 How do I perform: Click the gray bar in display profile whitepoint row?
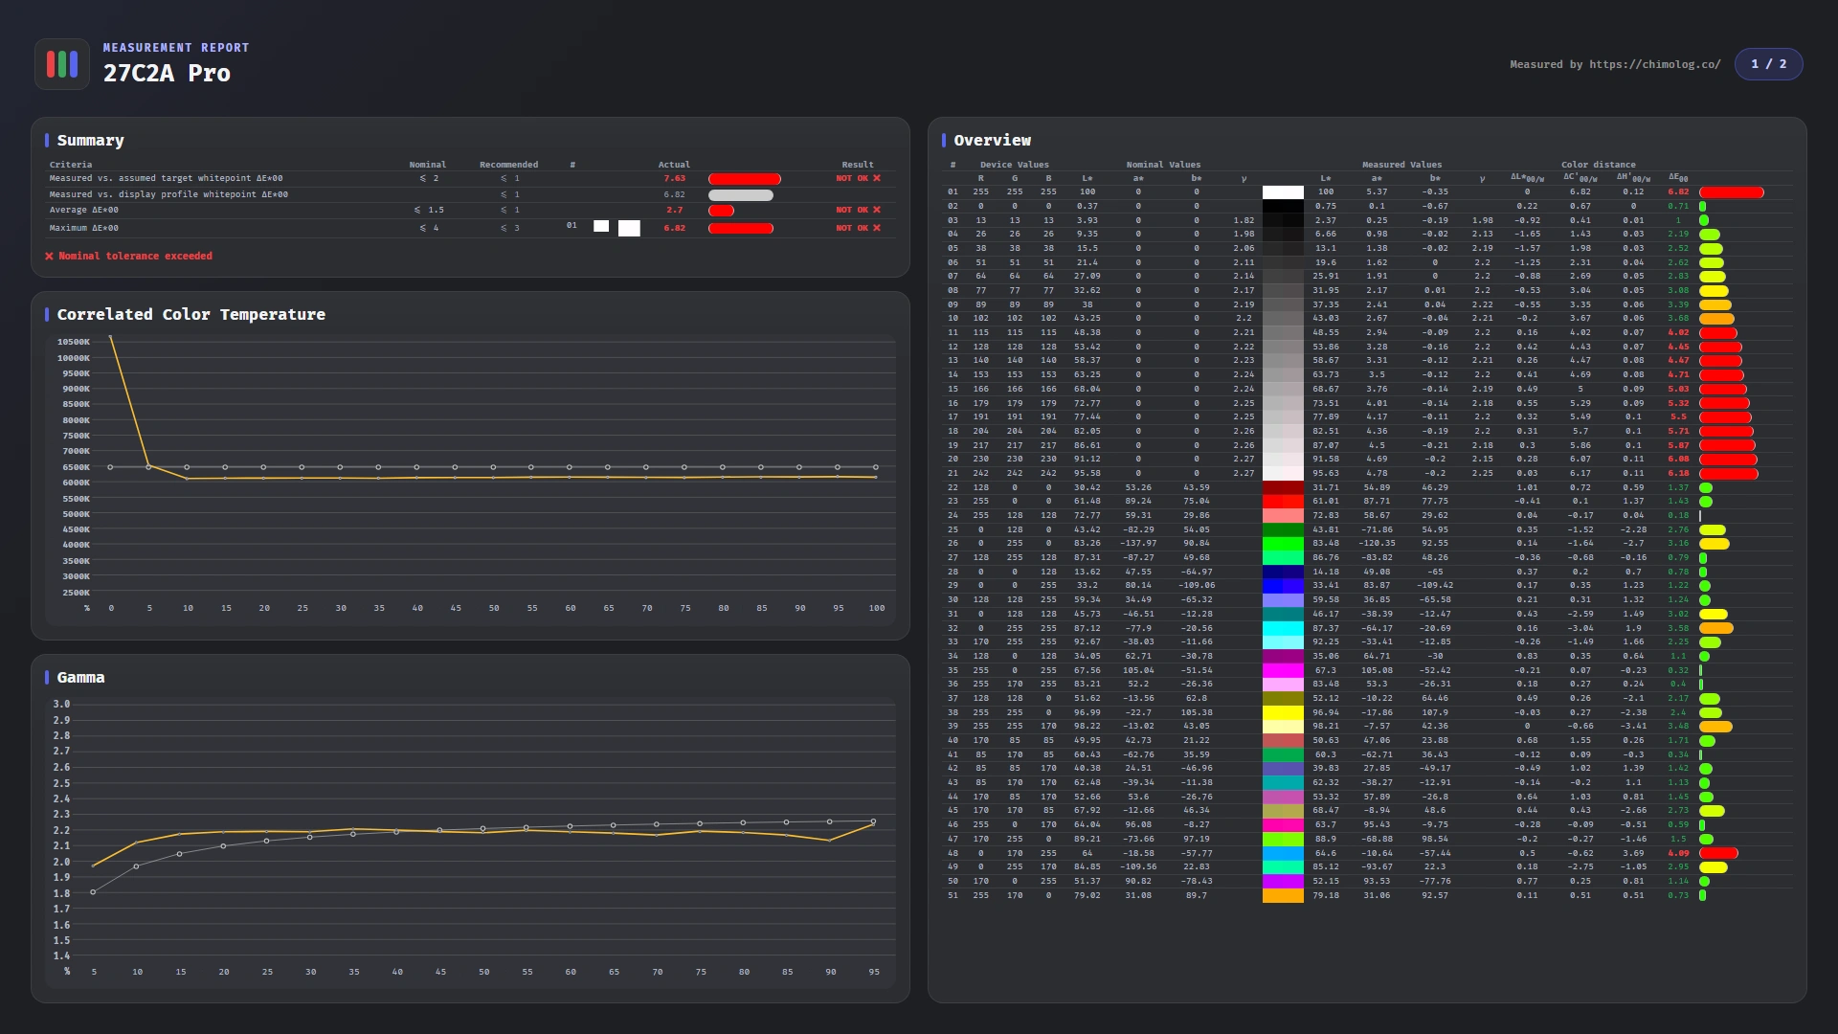pos(741,195)
